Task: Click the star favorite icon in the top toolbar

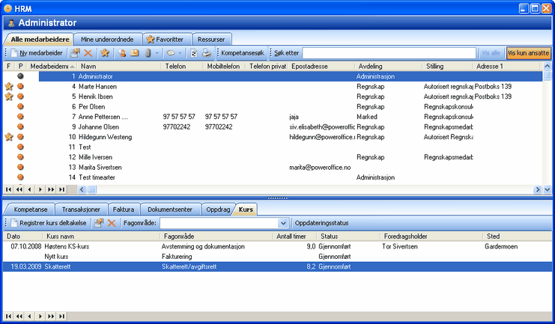Action: click(x=105, y=53)
